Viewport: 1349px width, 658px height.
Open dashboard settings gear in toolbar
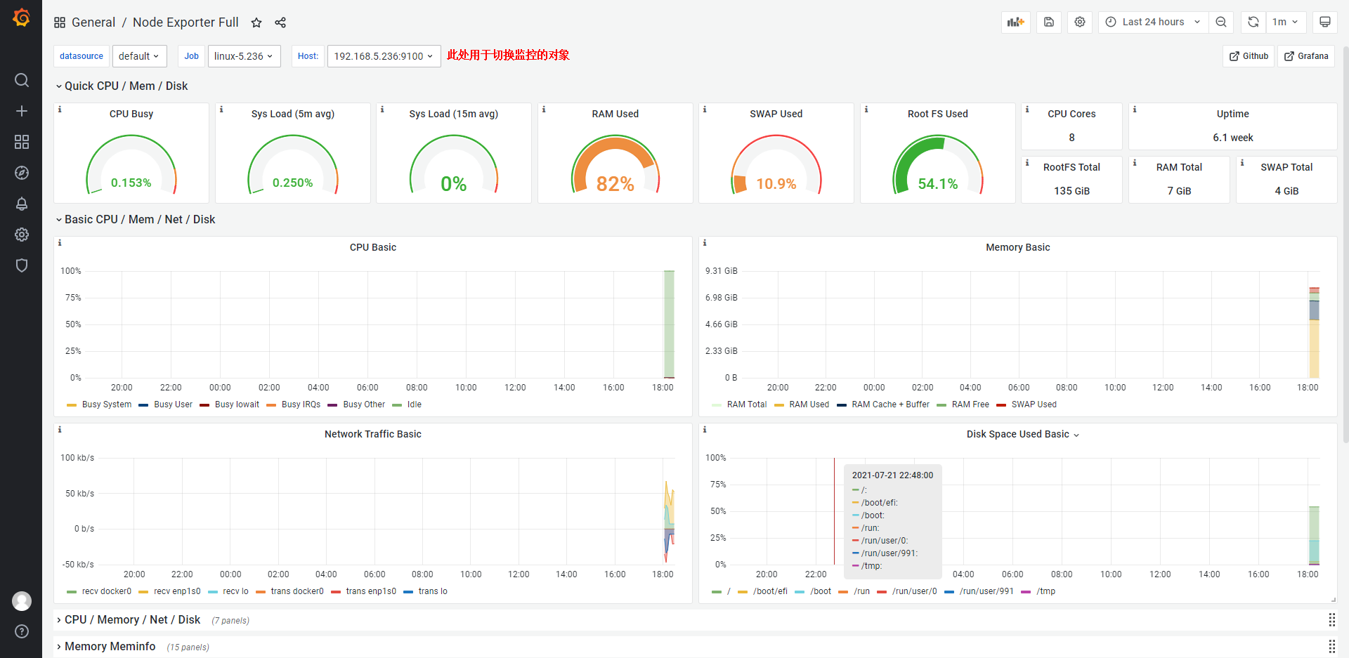pos(1080,22)
